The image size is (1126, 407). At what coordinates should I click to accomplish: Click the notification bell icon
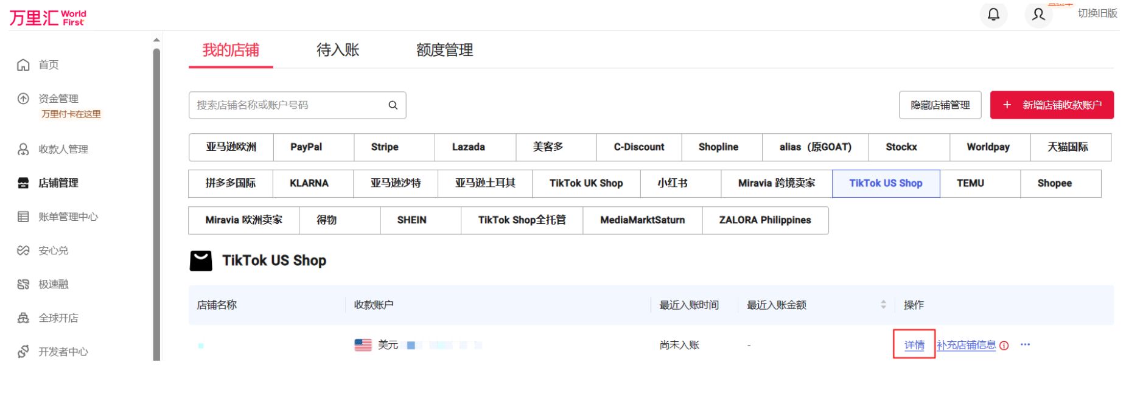993,14
